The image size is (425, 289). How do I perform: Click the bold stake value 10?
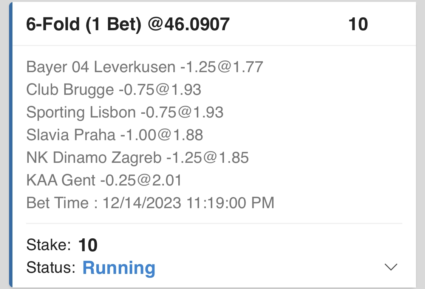88,246
